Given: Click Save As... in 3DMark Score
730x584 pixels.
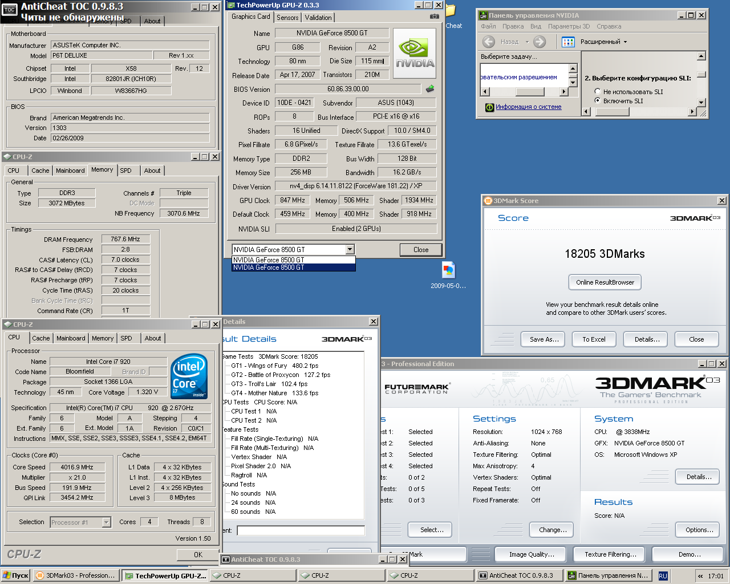Looking at the screenshot, I should (x=543, y=339).
